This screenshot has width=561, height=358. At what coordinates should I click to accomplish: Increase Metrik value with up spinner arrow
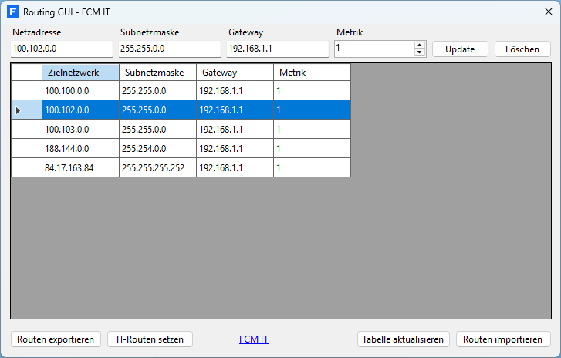[420, 45]
